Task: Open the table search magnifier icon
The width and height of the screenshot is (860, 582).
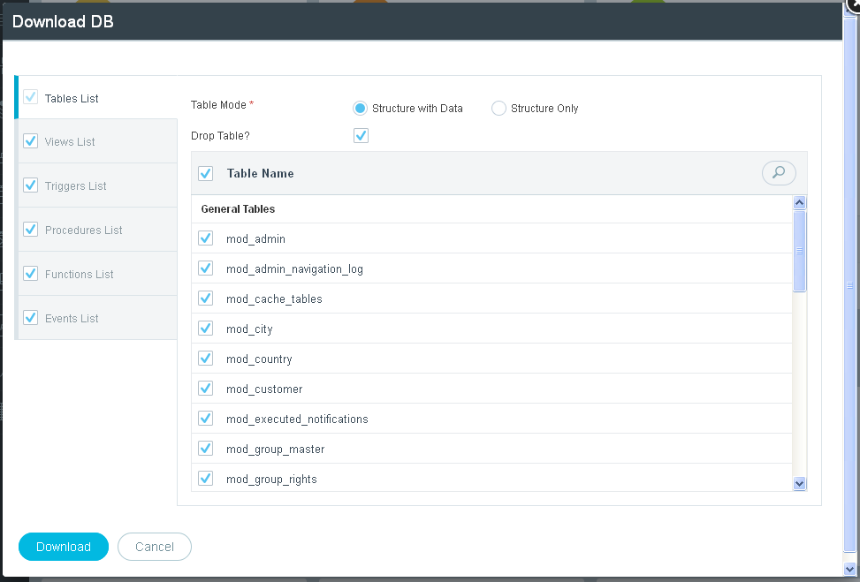Action: pyautogui.click(x=779, y=173)
